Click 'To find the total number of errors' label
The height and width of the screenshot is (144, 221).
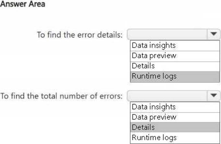tap(61, 96)
